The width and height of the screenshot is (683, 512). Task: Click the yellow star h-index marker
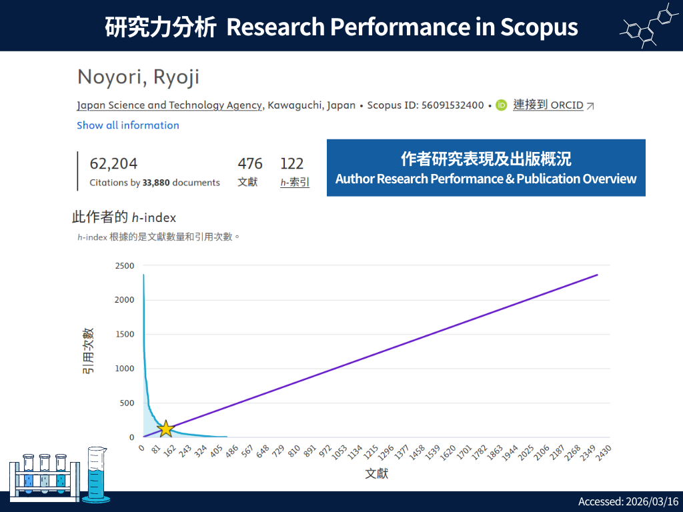click(165, 429)
